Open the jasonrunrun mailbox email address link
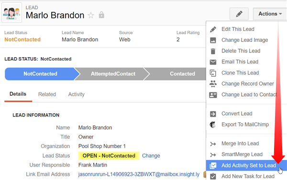 pos(139,174)
